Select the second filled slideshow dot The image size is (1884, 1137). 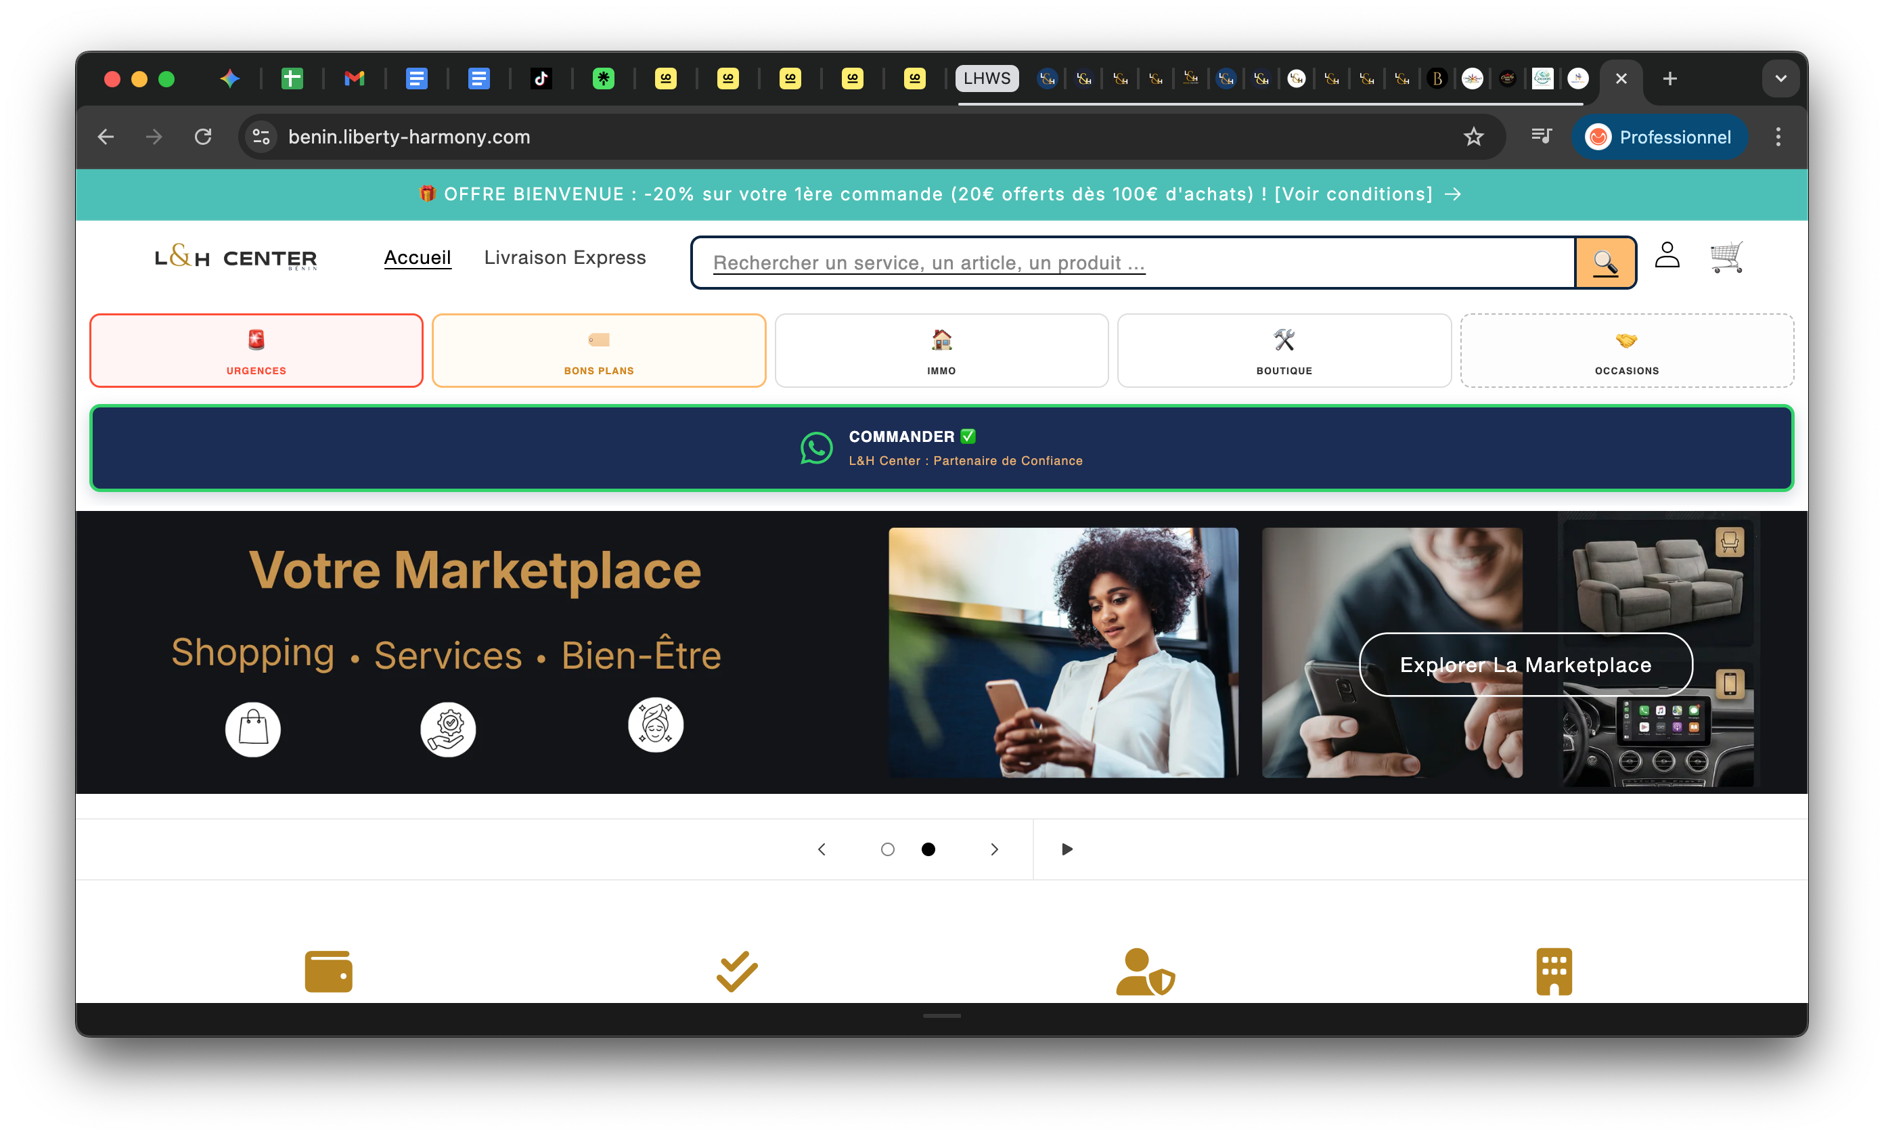click(928, 849)
